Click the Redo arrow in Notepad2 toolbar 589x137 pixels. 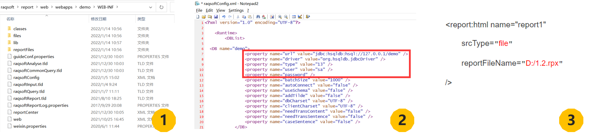click(x=230, y=17)
